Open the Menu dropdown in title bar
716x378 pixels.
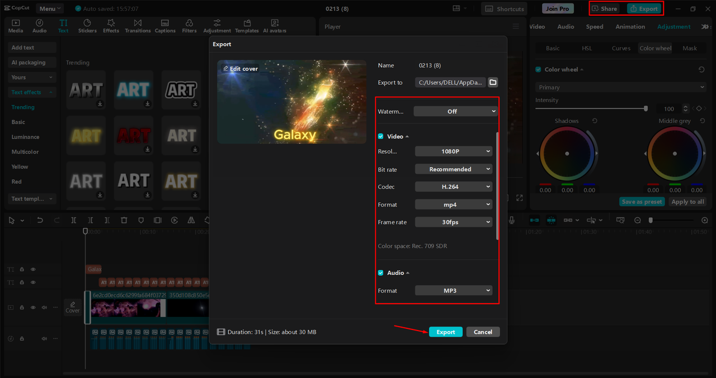(50, 9)
